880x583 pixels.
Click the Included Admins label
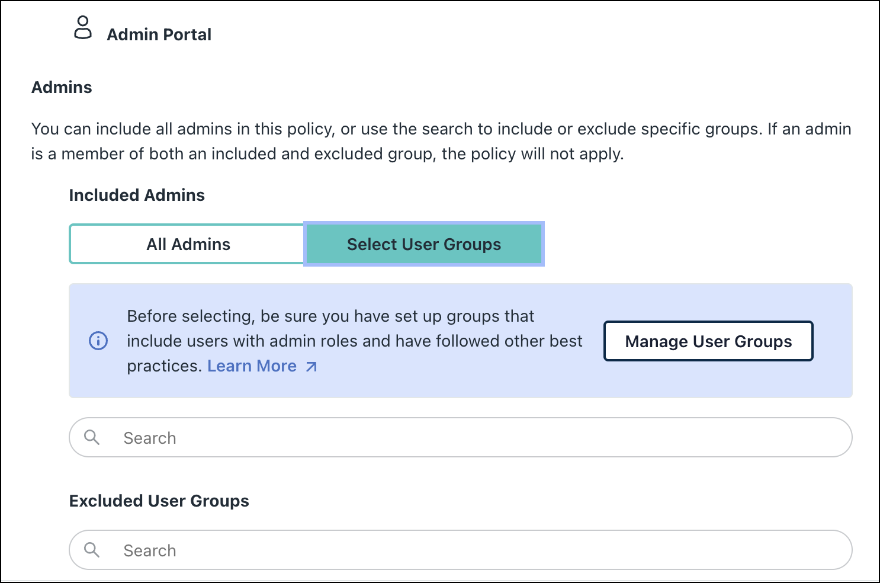pyautogui.click(x=137, y=195)
